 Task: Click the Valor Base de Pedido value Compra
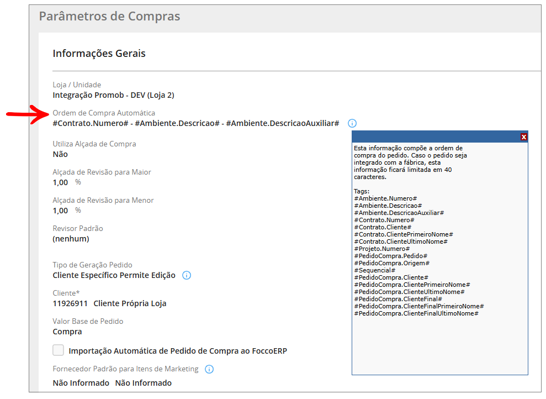(67, 332)
